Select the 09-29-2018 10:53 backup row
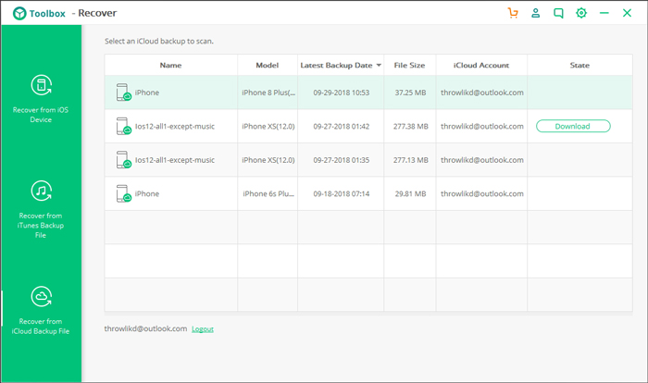Screen dimensions: 648x383 click(368, 93)
